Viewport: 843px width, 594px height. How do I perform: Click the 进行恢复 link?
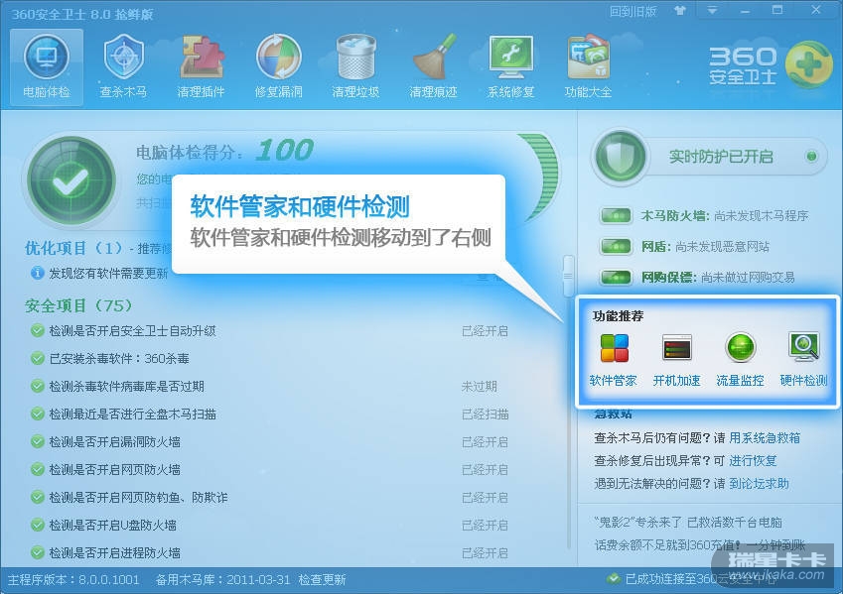pos(753,461)
